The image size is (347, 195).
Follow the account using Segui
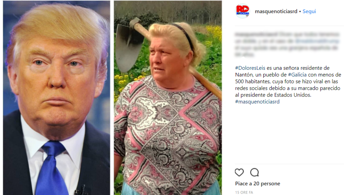coord(309,11)
